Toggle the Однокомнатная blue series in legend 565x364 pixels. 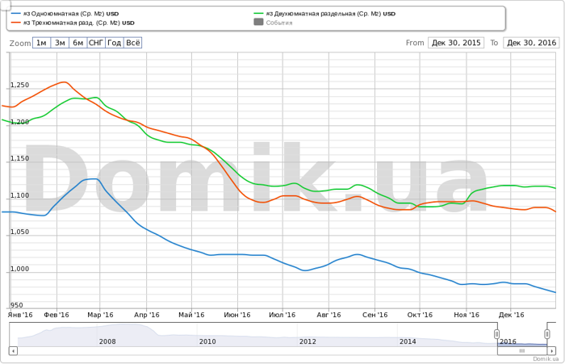tap(65, 14)
